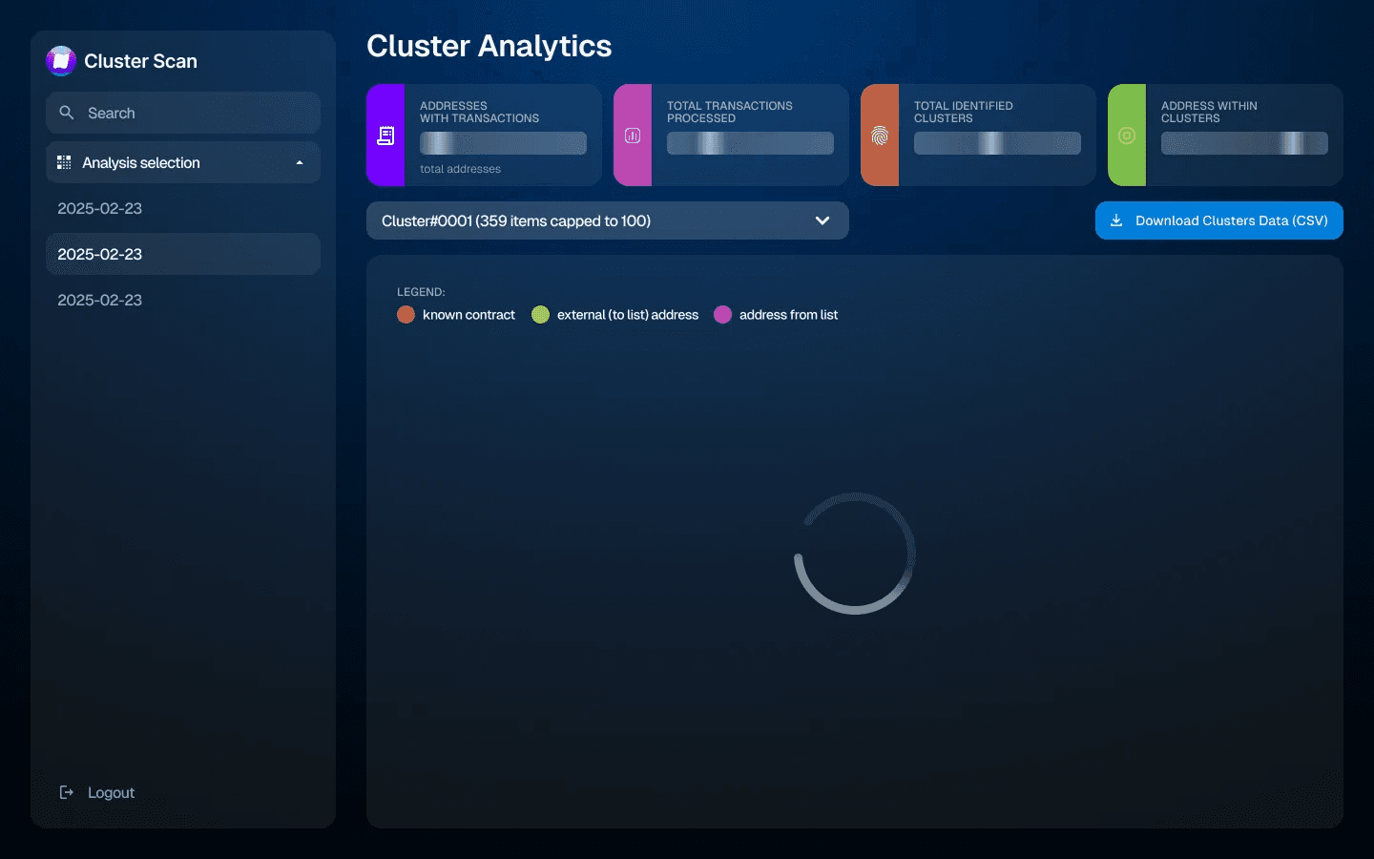Click the known contract legend swatch
Image resolution: width=1374 pixels, height=859 pixels.
(406, 315)
